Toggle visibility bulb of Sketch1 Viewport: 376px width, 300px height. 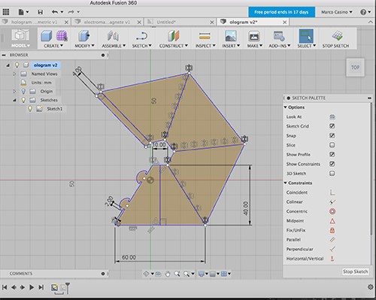click(x=30, y=109)
